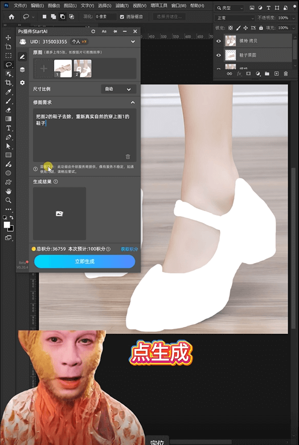Click the link layers icon
Viewport: 299px width, 445px height.
pyautogui.click(x=230, y=74)
